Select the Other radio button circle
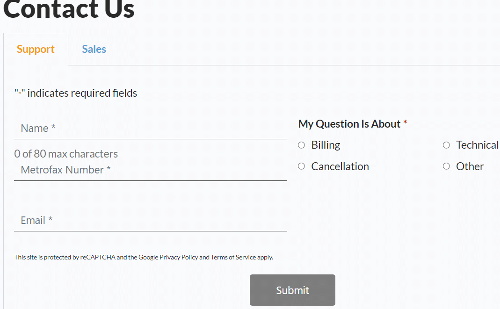This screenshot has height=309, width=500. tap(446, 166)
